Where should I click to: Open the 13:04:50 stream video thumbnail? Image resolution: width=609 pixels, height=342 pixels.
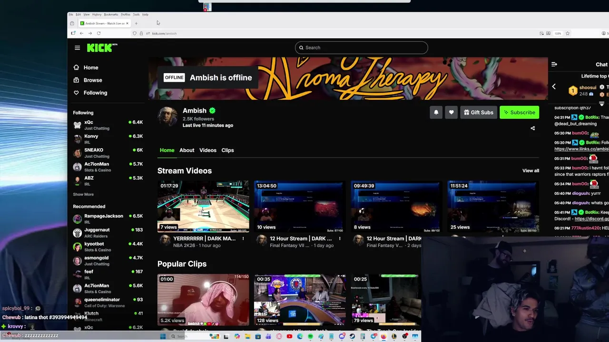pyautogui.click(x=300, y=207)
